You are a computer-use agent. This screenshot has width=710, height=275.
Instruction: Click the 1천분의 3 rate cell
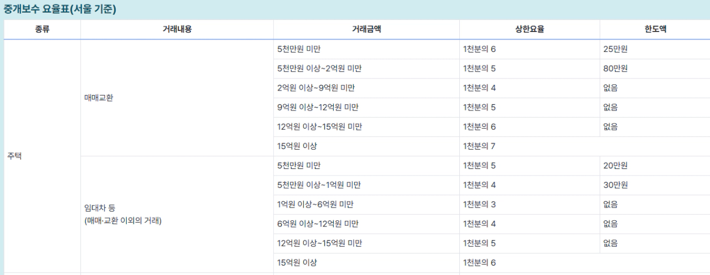coord(530,204)
